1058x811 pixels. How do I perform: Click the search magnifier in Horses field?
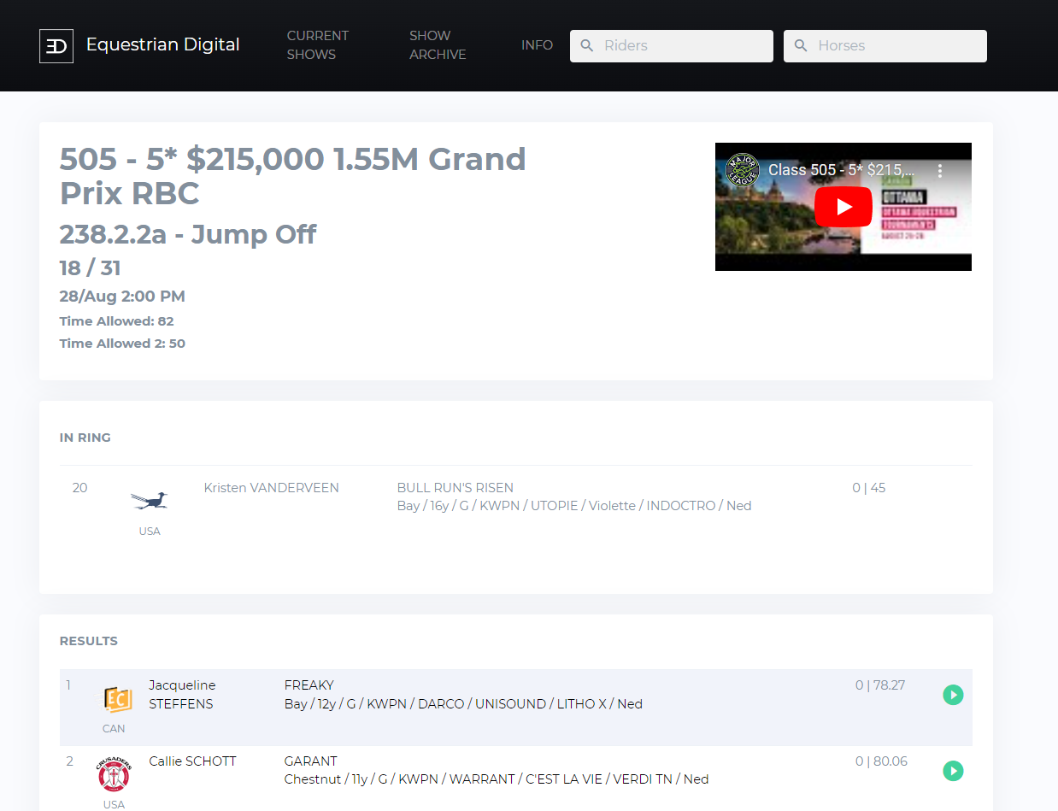click(x=801, y=46)
